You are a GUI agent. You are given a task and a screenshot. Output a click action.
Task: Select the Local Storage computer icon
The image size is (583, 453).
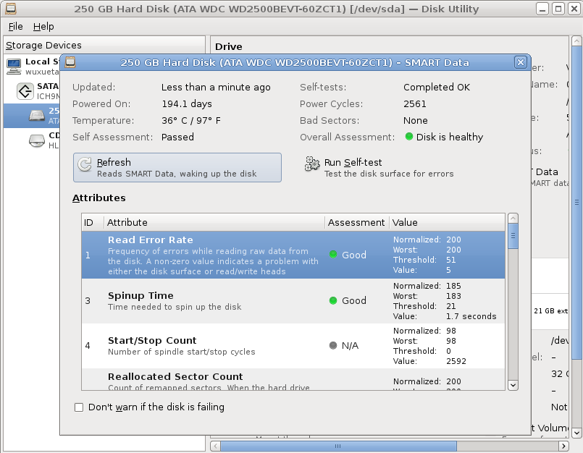[x=14, y=67]
